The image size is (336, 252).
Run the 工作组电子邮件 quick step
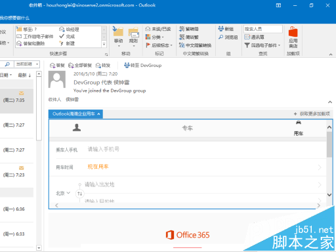(x=35, y=36)
